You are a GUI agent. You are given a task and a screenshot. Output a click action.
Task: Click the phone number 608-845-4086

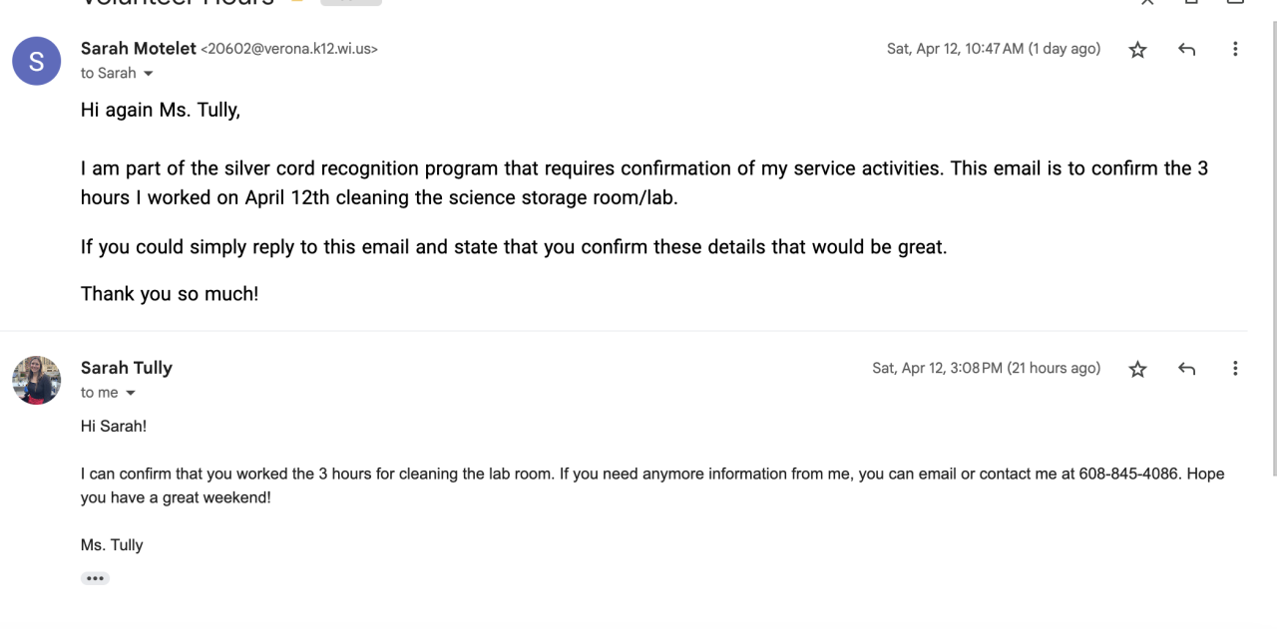[x=1128, y=473]
